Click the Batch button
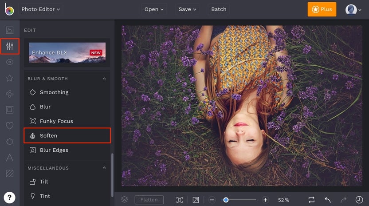369x206 pixels. point(219,9)
